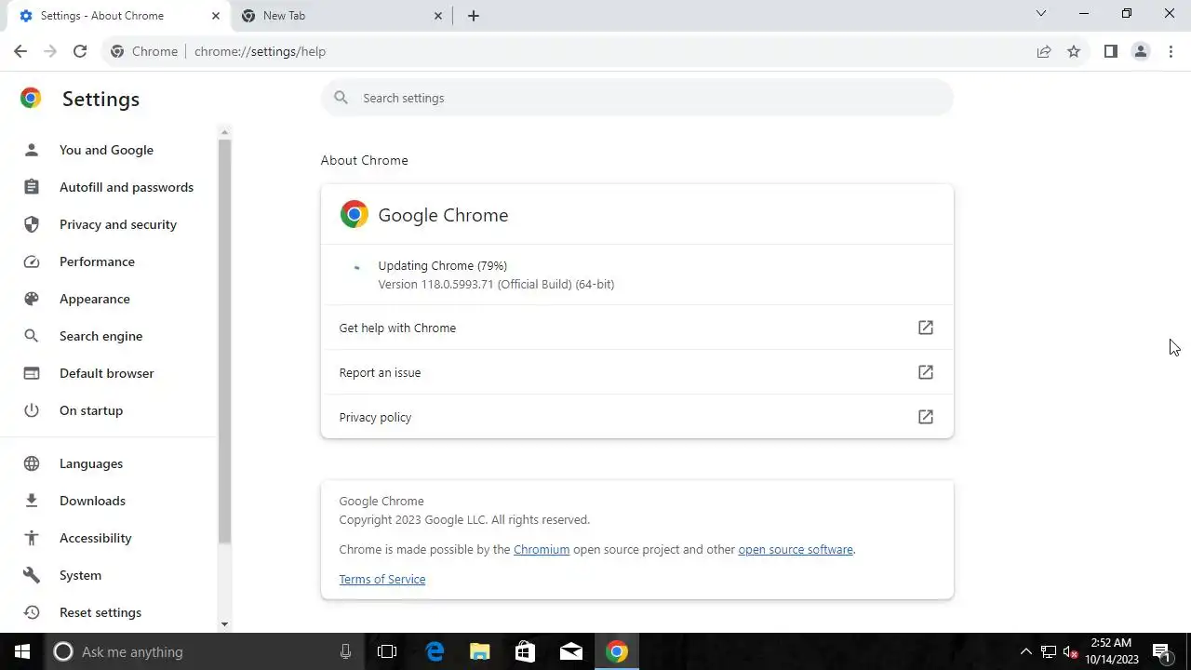Screen dimensions: 1191x670
Task: Click the shield icon for Privacy and security
Action: click(32, 224)
